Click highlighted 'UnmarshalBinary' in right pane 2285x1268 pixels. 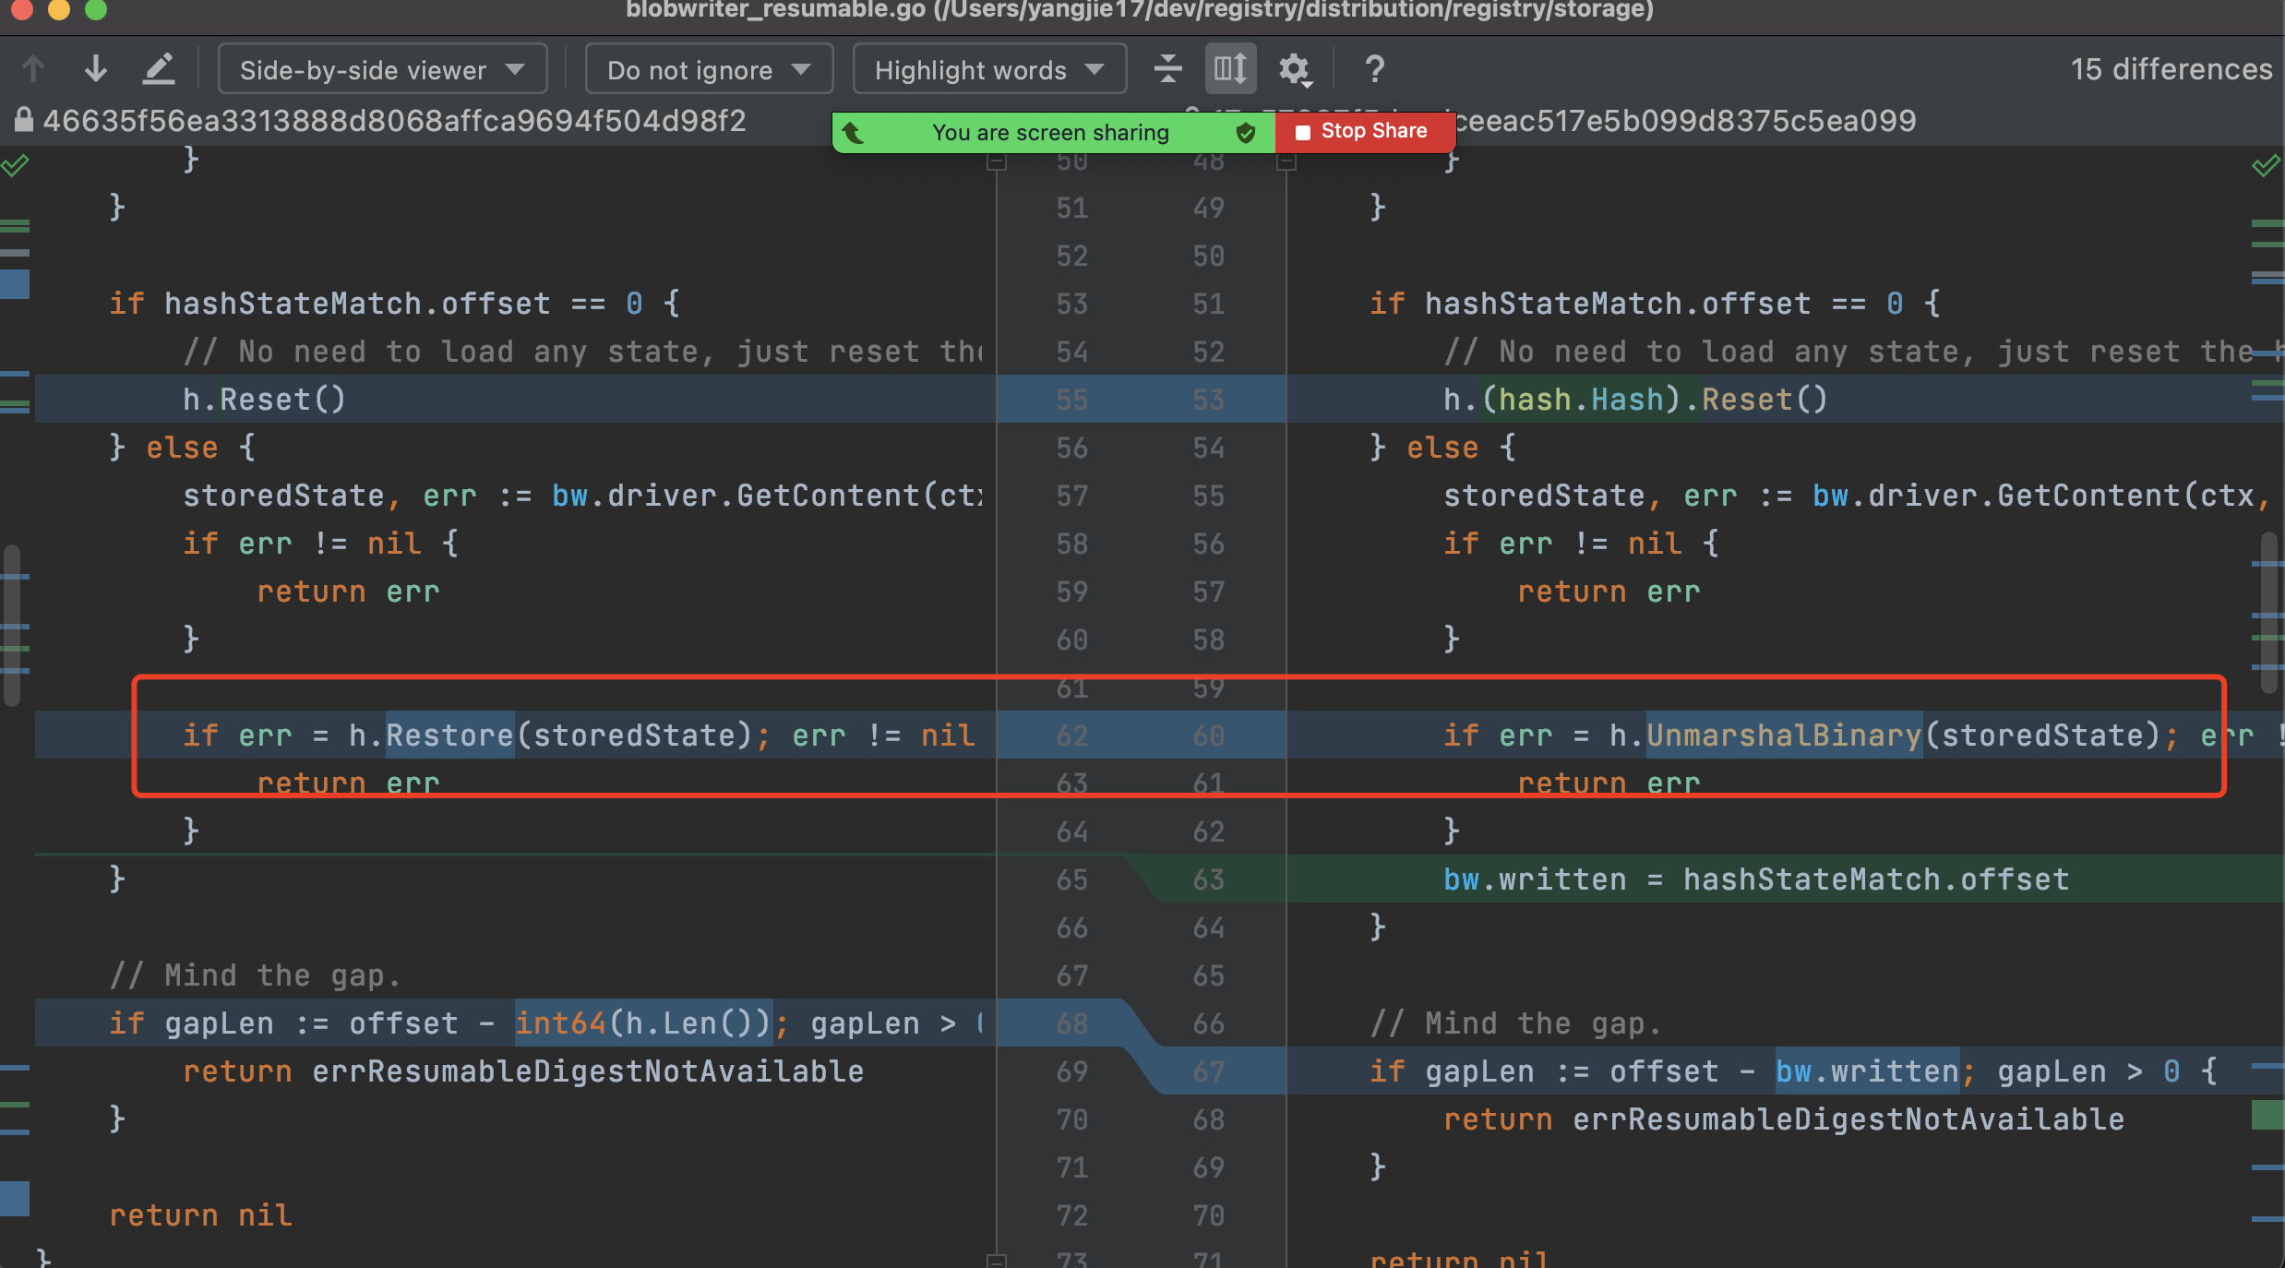click(x=1784, y=735)
